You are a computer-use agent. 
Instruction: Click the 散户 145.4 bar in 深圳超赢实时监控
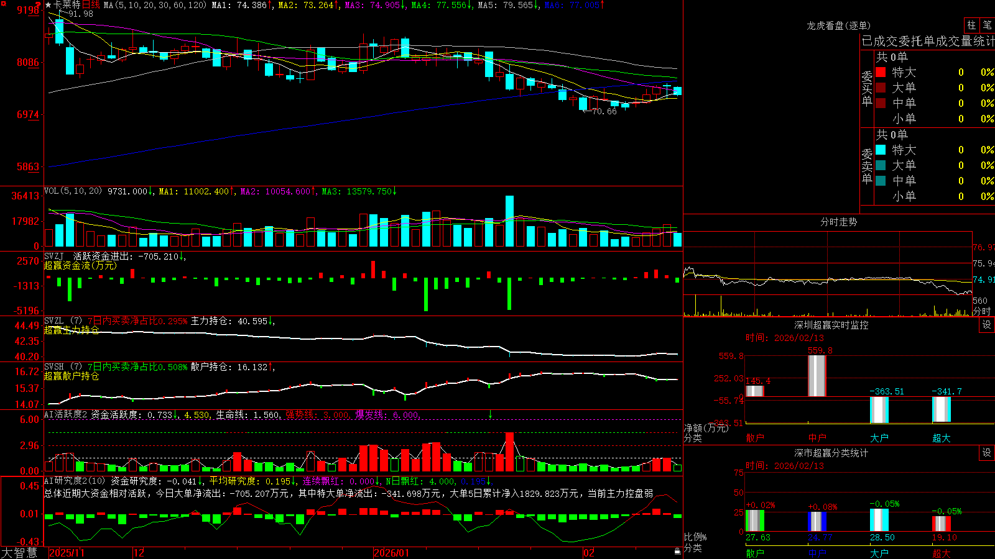coord(755,391)
